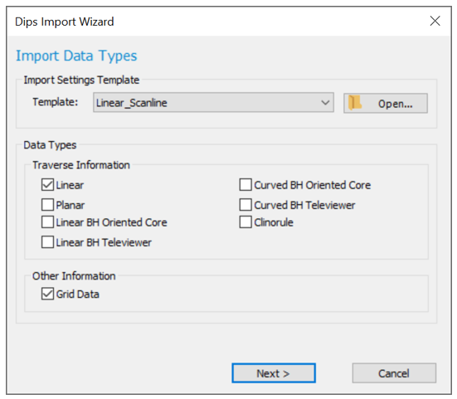Open the Linear_Scanline template combo box
Image resolution: width=457 pixels, height=399 pixels.
coord(213,103)
